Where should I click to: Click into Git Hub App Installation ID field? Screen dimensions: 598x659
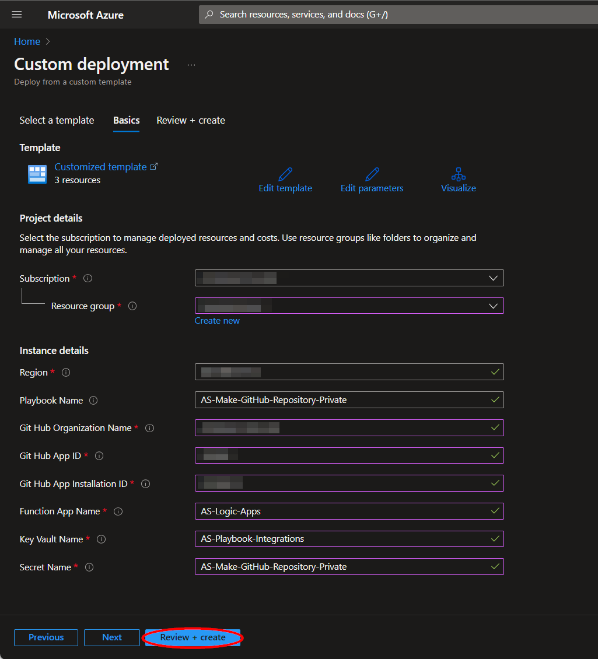coord(349,483)
